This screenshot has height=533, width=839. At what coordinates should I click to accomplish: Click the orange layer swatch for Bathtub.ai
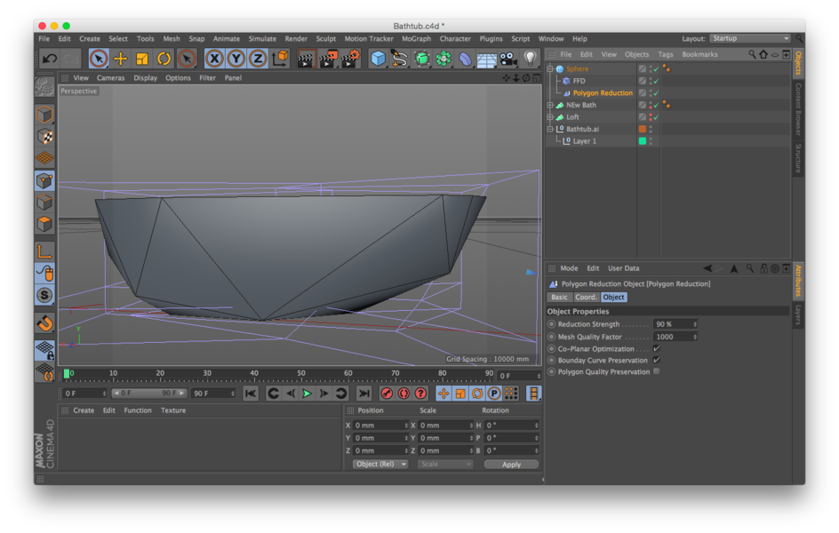coord(643,129)
